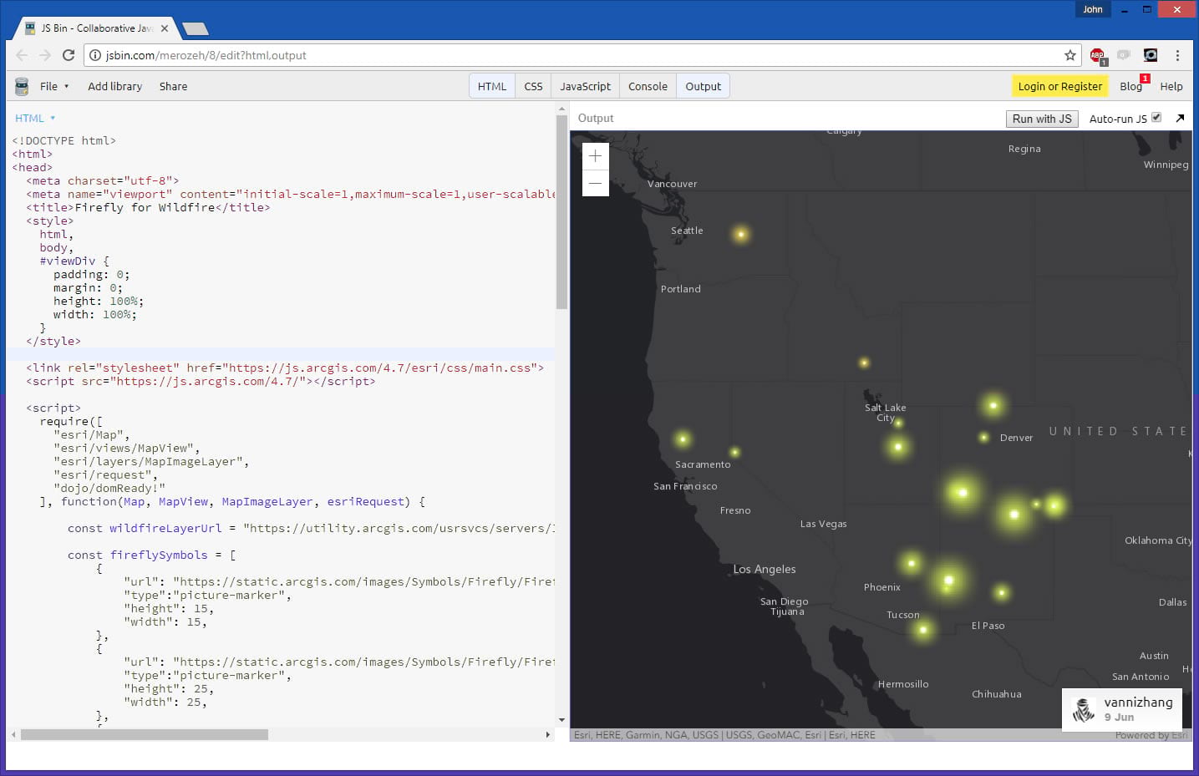The image size is (1199, 776).
Task: Click the "esri/views/MapView" code line
Action: tap(127, 449)
